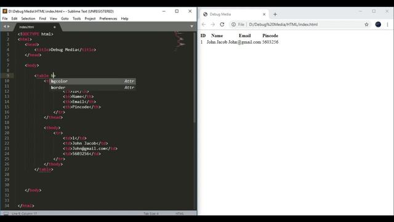Choose bgcolor from autocomplete list

click(92, 81)
